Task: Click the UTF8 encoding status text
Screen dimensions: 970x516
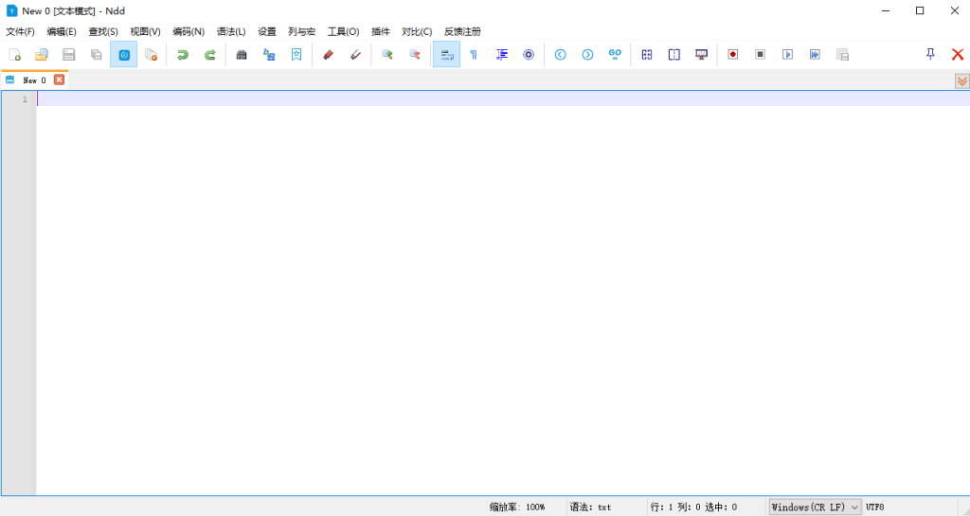Action: click(x=874, y=507)
